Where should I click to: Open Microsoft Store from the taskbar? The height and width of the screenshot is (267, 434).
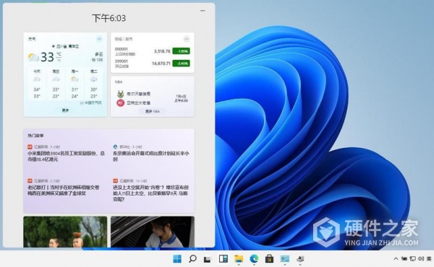(x=269, y=259)
